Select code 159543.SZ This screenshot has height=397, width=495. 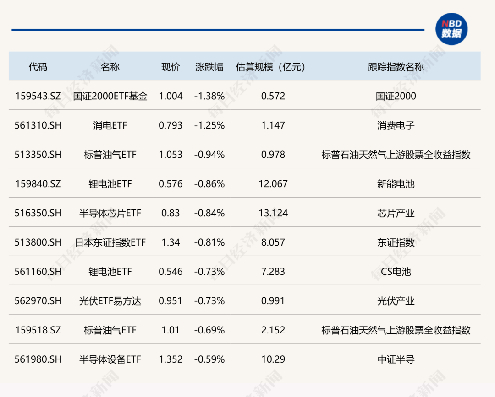(x=37, y=96)
